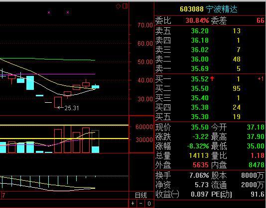This screenshot has width=266, height=208.
Task: Click the second magenta x marker
Action: (x=68, y=12)
